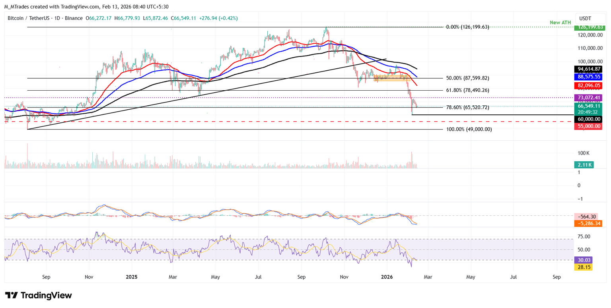
Task: Select the 50.00% Fibonacci level label
Action: point(468,78)
